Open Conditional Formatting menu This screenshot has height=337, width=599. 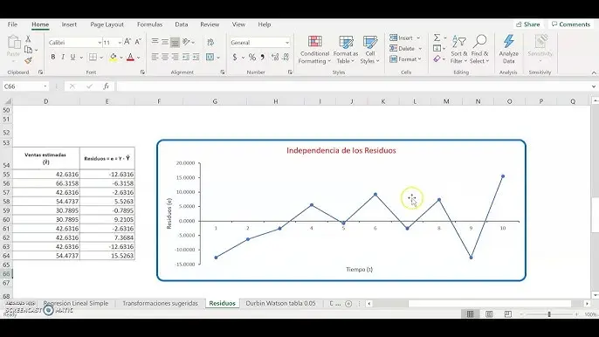click(314, 50)
